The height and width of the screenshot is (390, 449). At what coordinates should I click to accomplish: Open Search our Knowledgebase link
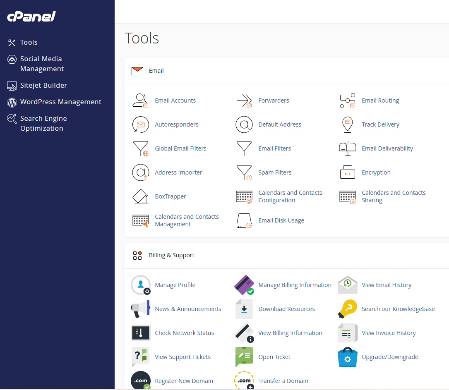(x=398, y=309)
